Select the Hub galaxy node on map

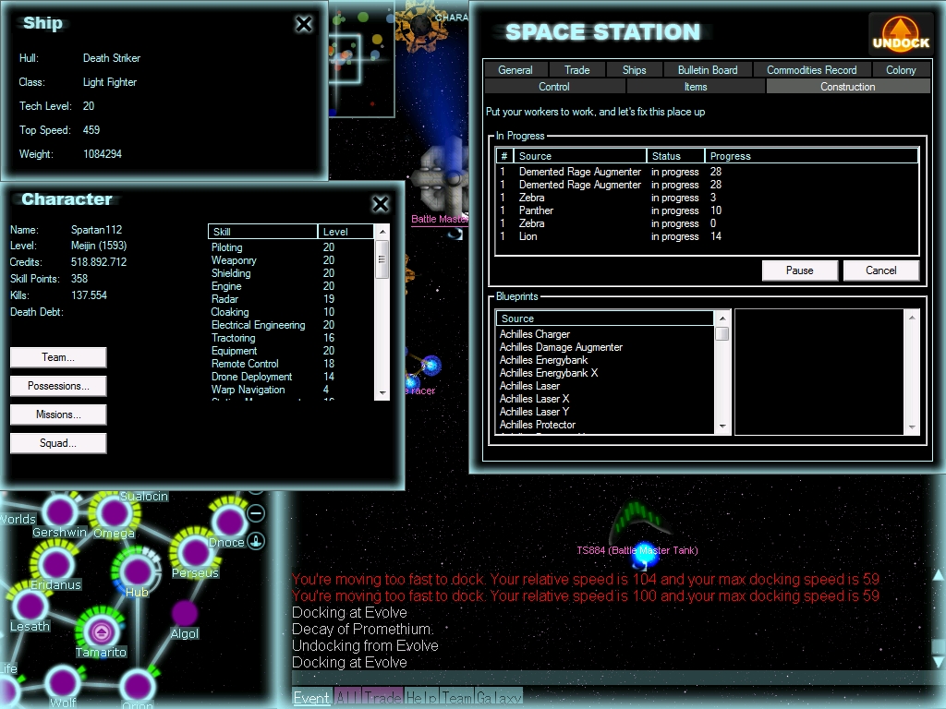(x=136, y=571)
